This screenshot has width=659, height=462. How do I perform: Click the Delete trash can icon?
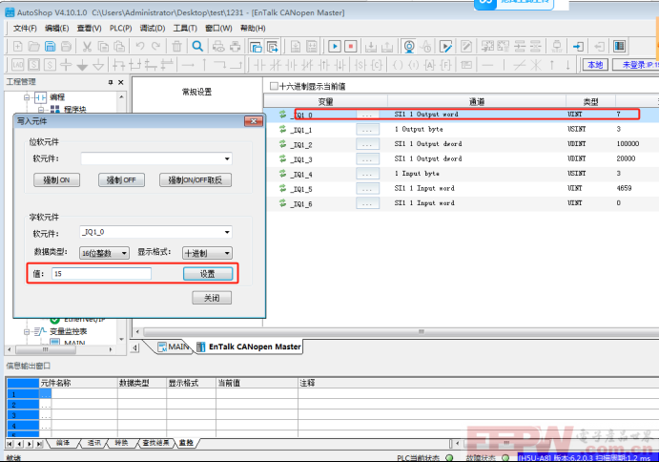[177, 46]
